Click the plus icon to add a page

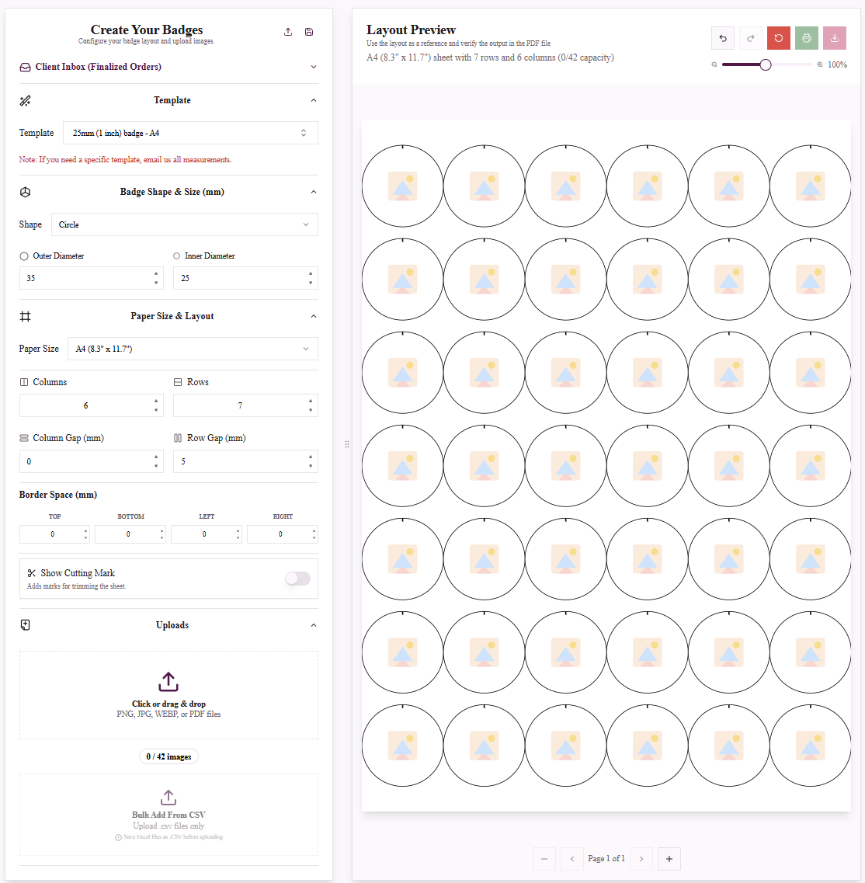[x=669, y=859]
